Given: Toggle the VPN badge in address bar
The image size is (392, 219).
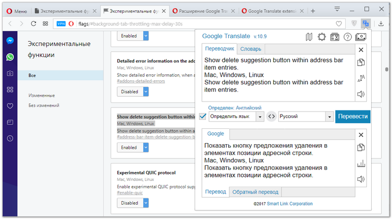Looking at the screenshot, I should [61, 24].
